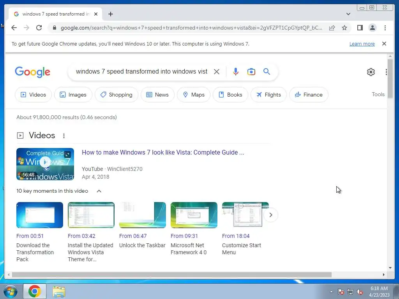Go to the Google homepage logo

click(x=33, y=72)
